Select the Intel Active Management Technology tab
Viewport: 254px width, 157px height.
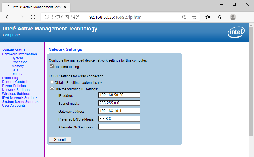click(x=36, y=7)
